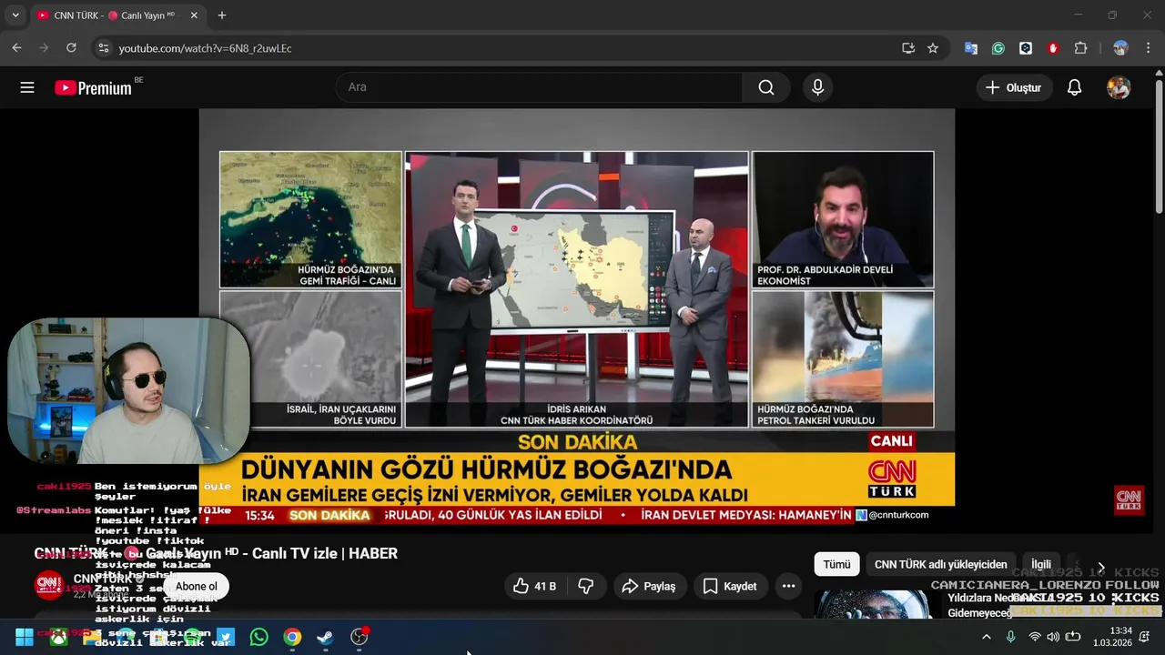Open a new browser tab
The width and height of the screenshot is (1165, 655).
pyautogui.click(x=222, y=15)
